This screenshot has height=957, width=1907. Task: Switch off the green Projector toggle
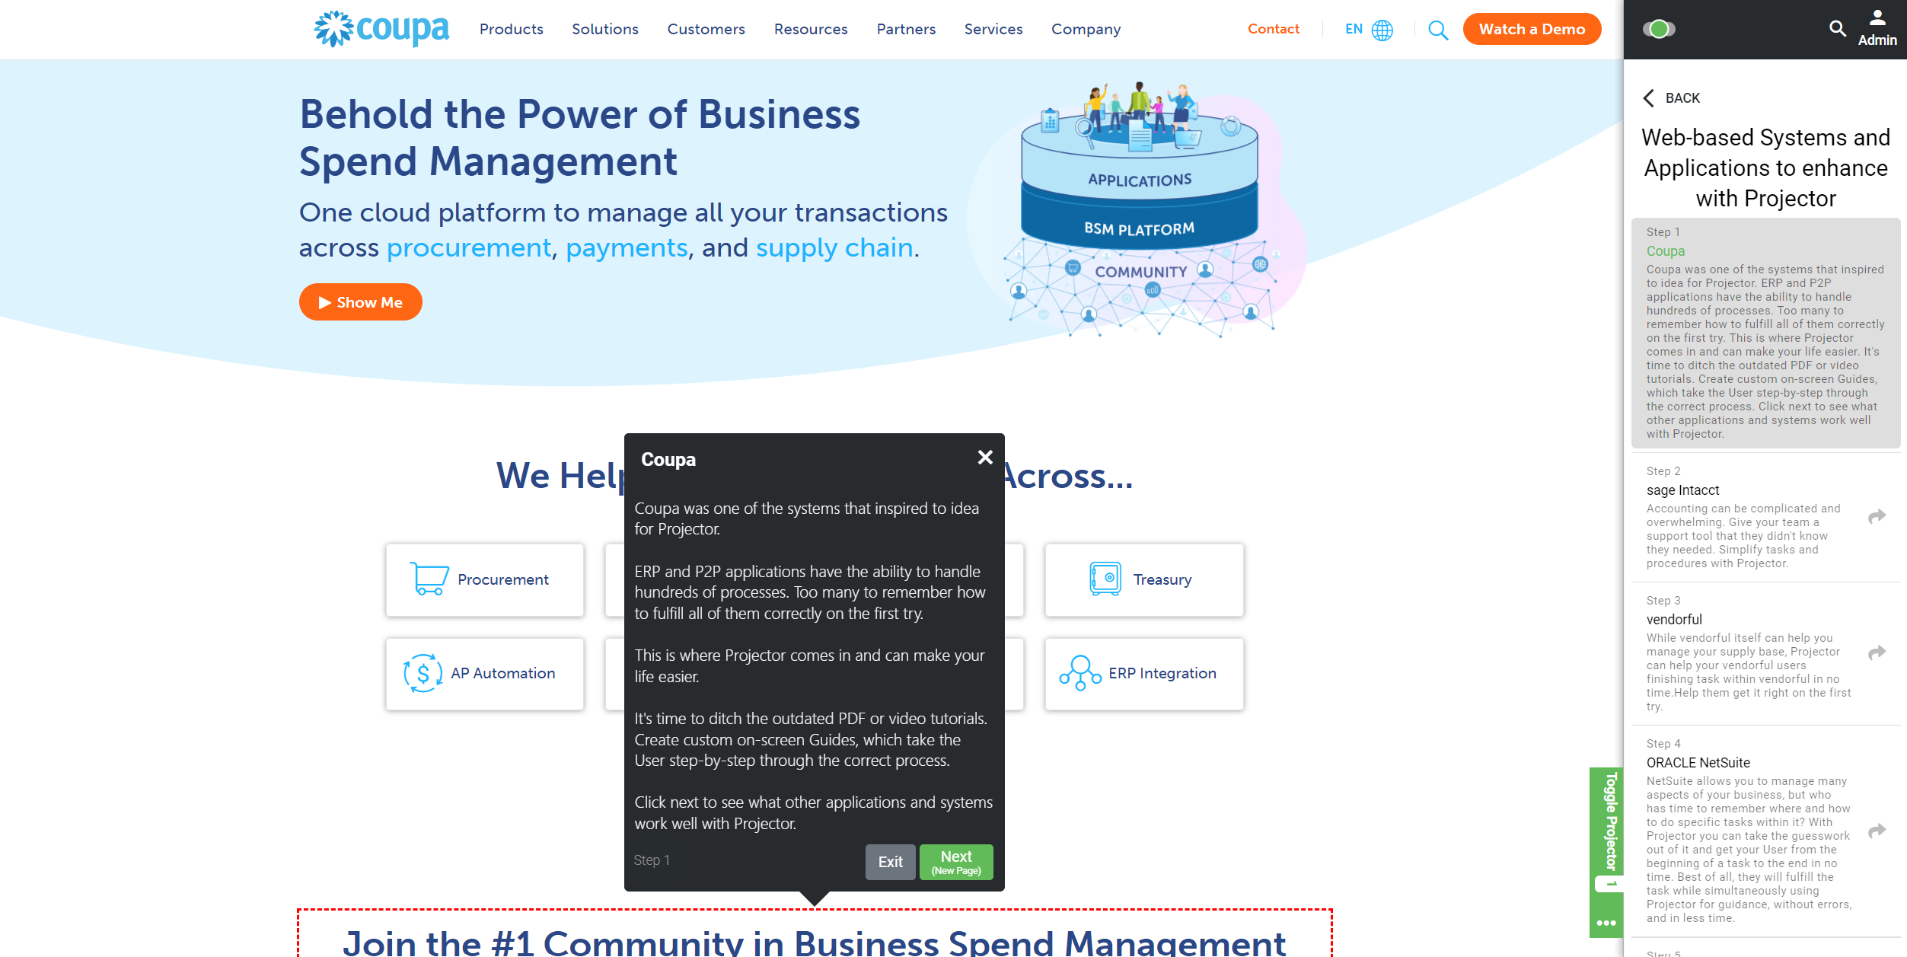coord(1660,28)
